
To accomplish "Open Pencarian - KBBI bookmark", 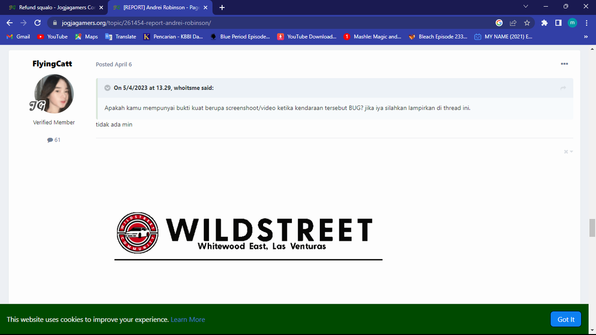I will coord(173,36).
